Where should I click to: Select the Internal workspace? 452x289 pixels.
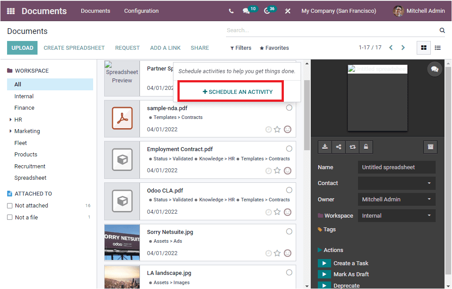point(24,96)
